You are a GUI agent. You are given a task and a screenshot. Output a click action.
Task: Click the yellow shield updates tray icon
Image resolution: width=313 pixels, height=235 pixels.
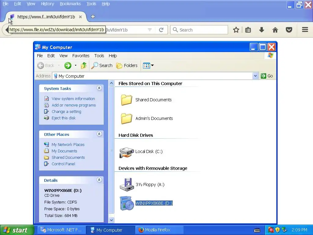[278, 230]
